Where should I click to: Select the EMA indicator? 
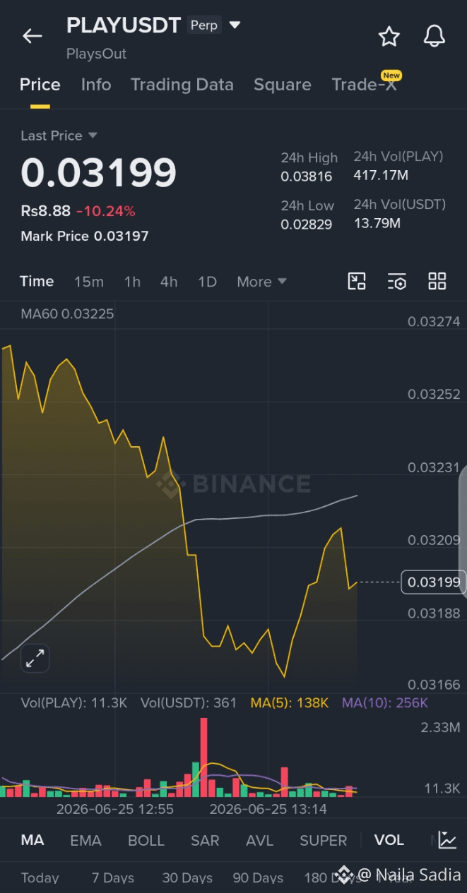[85, 840]
